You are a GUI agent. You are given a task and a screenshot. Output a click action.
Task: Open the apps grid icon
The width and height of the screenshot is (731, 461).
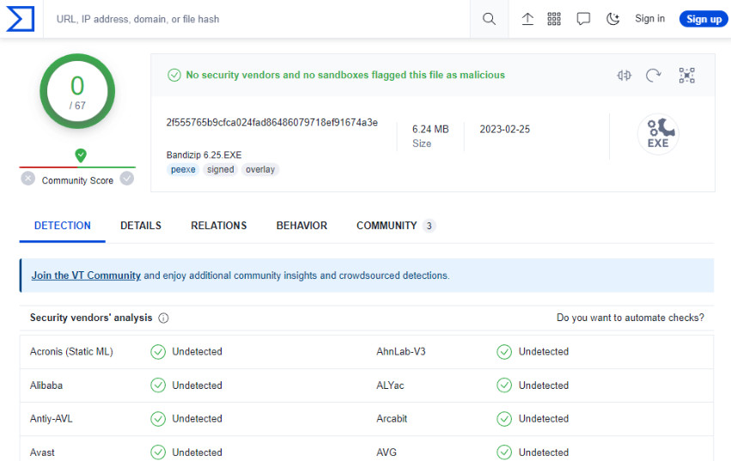554,19
